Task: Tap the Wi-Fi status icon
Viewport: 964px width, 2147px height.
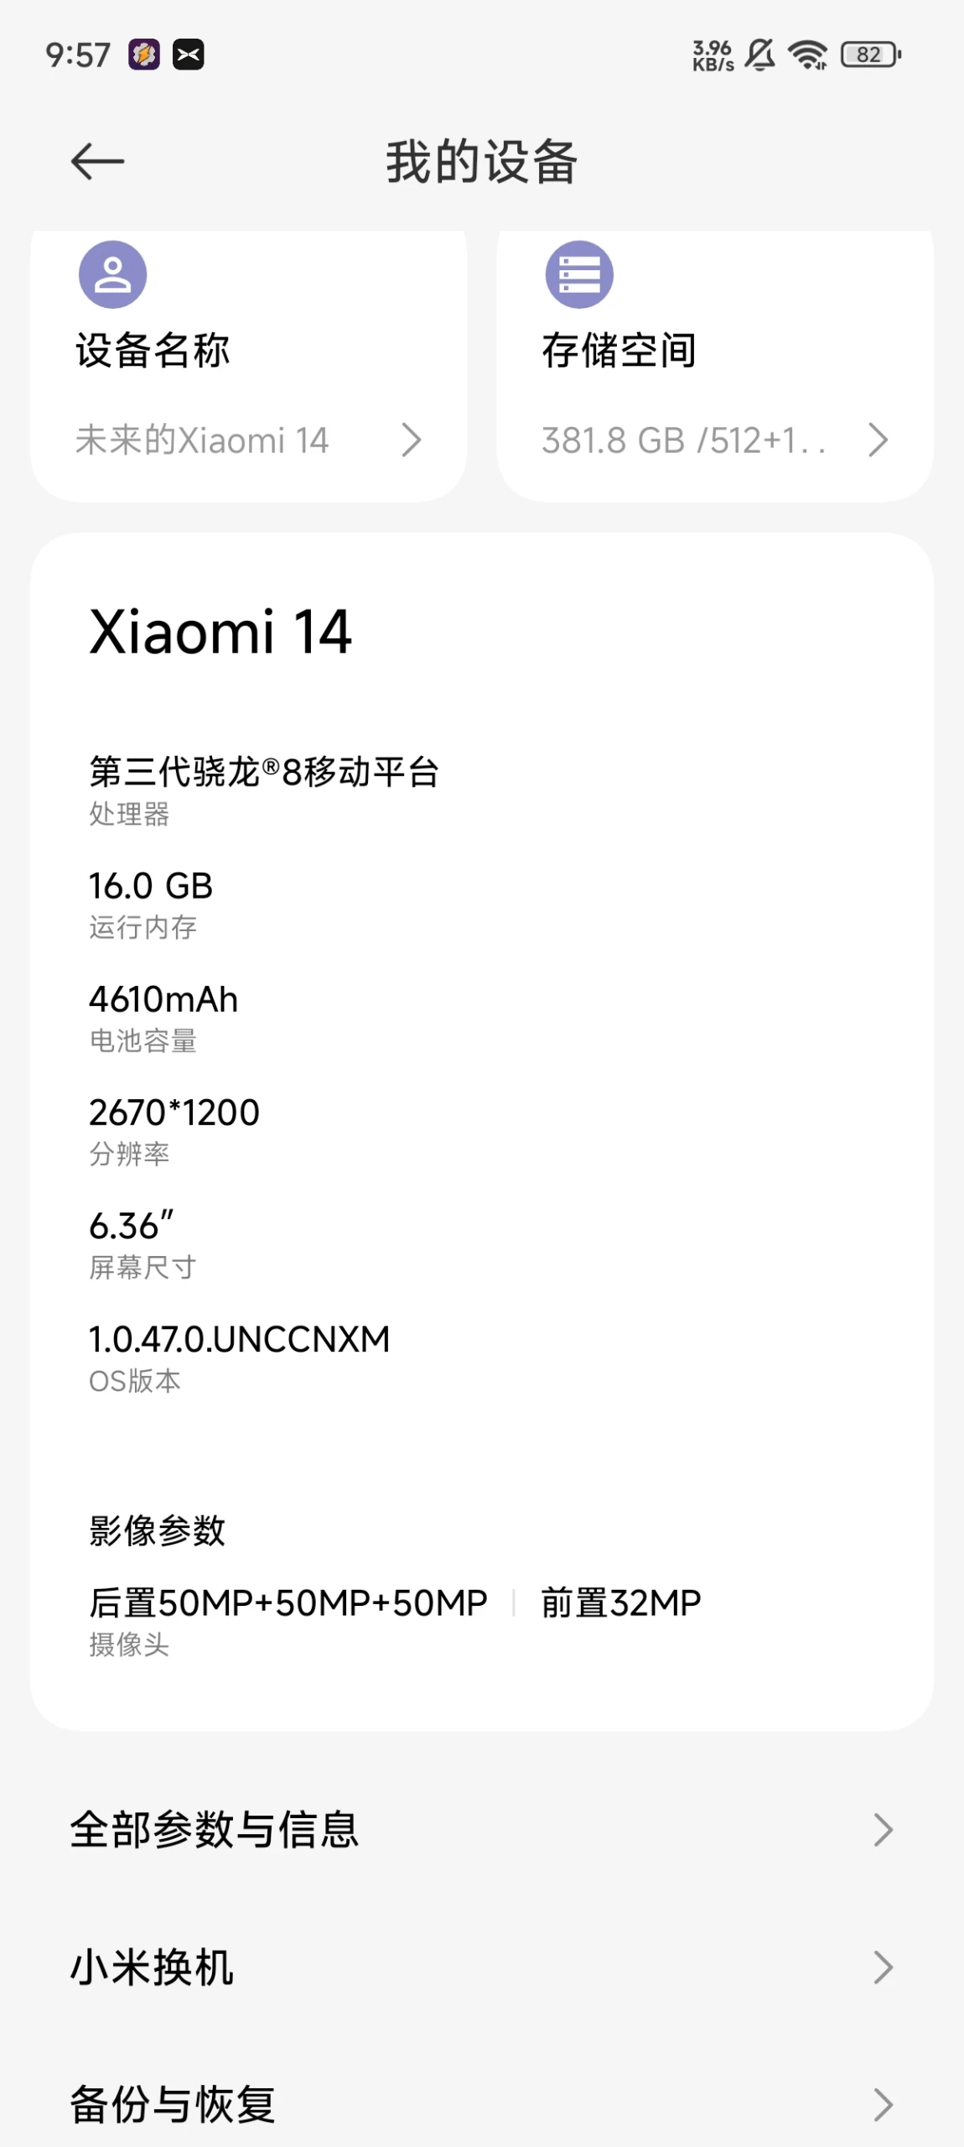Action: pyautogui.click(x=808, y=55)
